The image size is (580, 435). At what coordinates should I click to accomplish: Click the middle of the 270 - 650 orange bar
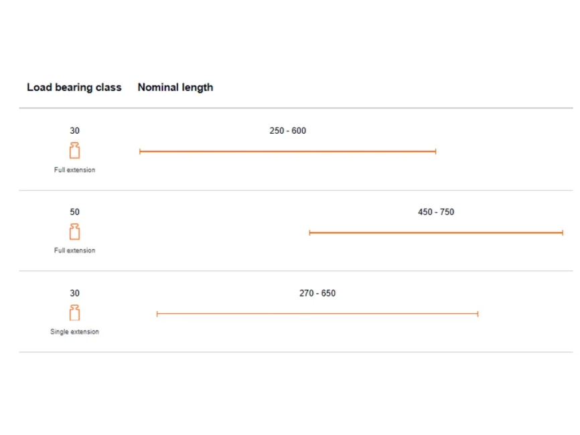click(x=317, y=313)
